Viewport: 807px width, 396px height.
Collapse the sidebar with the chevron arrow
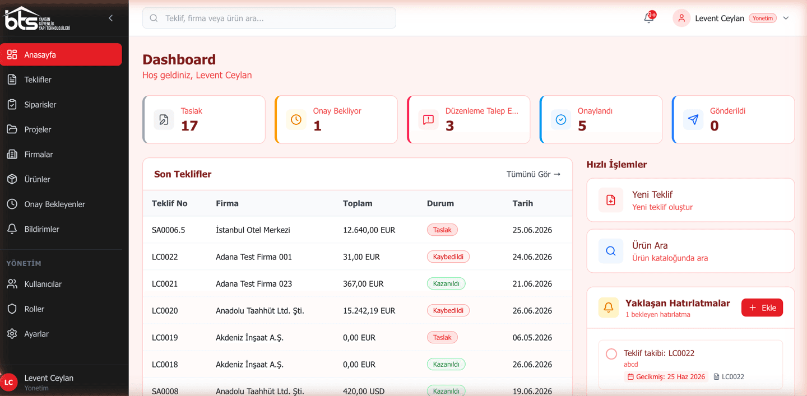click(110, 18)
